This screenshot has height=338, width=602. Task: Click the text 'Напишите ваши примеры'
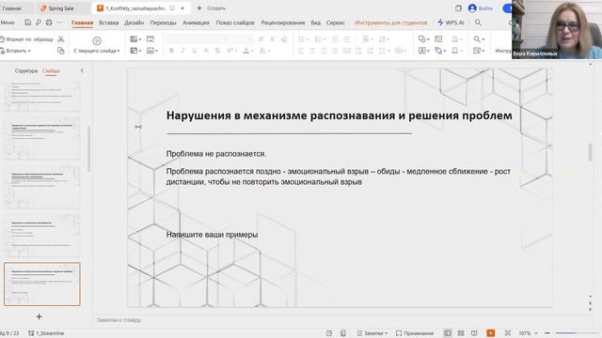212,235
